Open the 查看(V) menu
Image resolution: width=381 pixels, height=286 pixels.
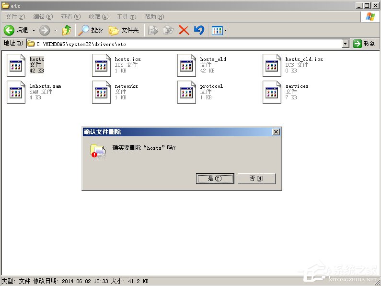pos(70,17)
